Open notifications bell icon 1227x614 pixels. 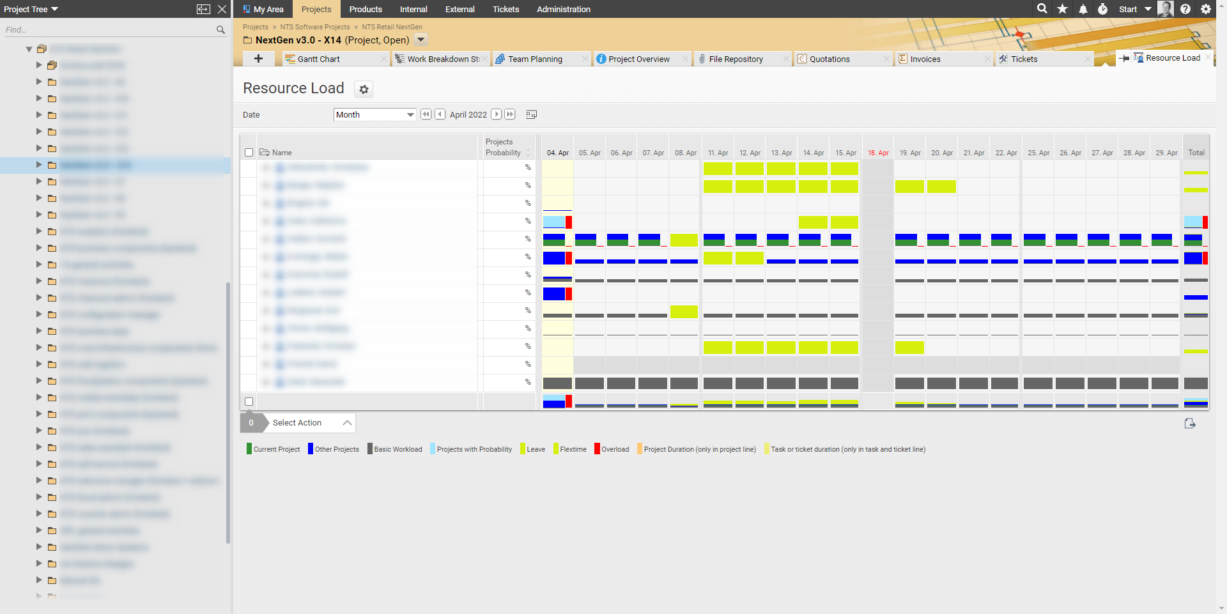coord(1083,9)
